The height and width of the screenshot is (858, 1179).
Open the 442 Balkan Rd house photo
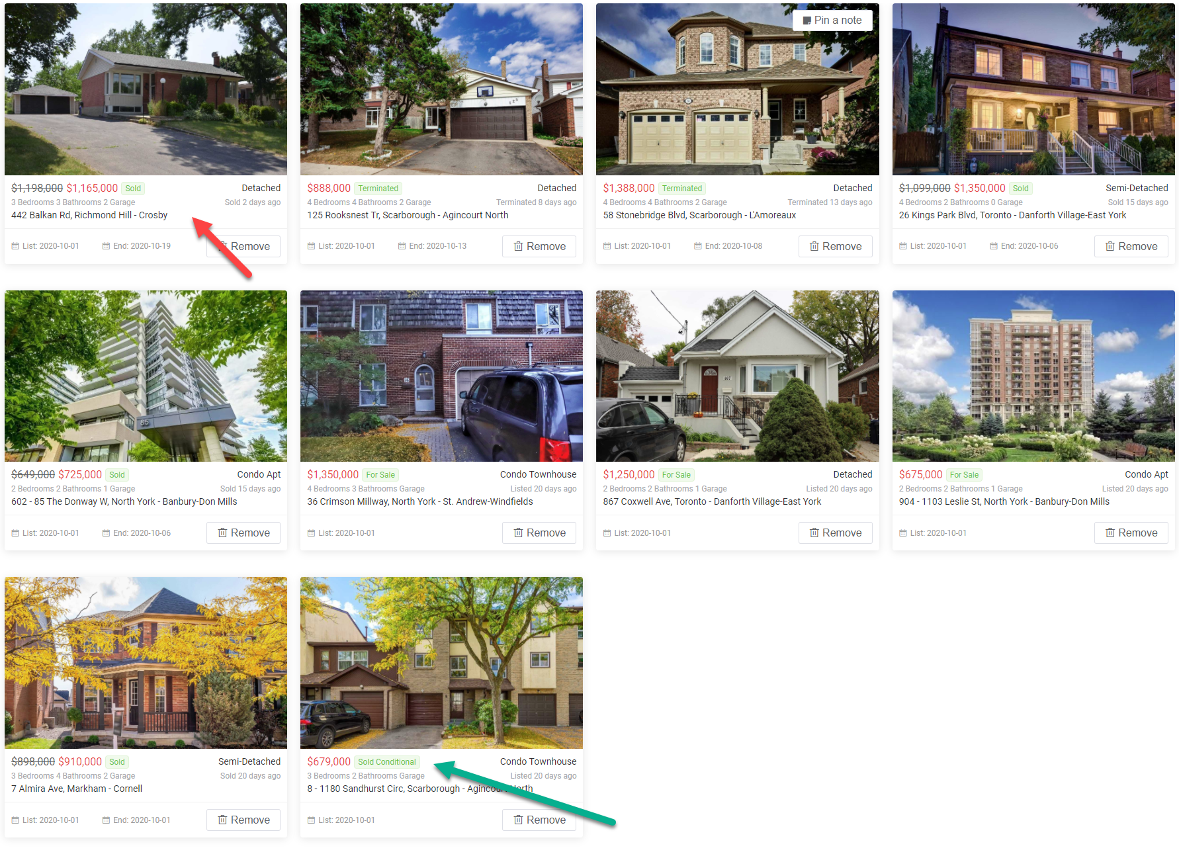pyautogui.click(x=146, y=89)
